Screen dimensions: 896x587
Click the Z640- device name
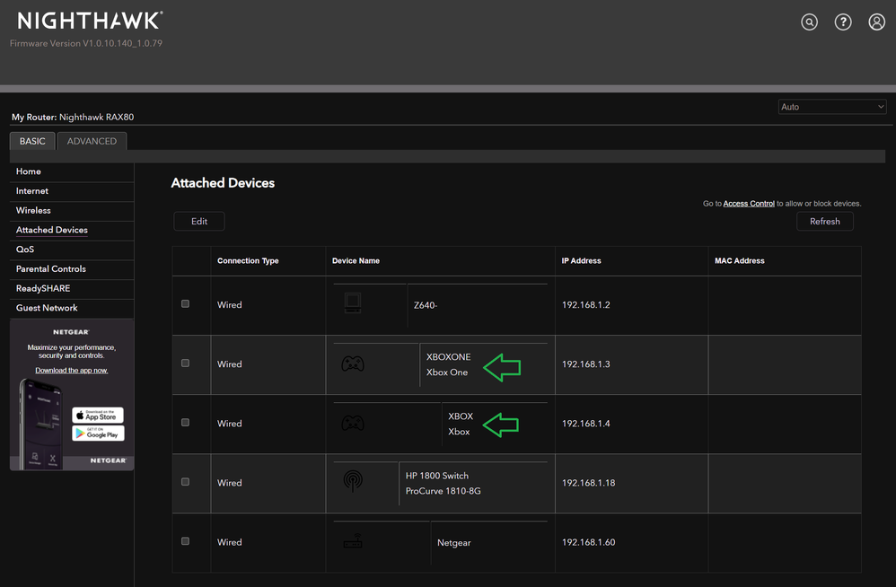[x=426, y=305]
